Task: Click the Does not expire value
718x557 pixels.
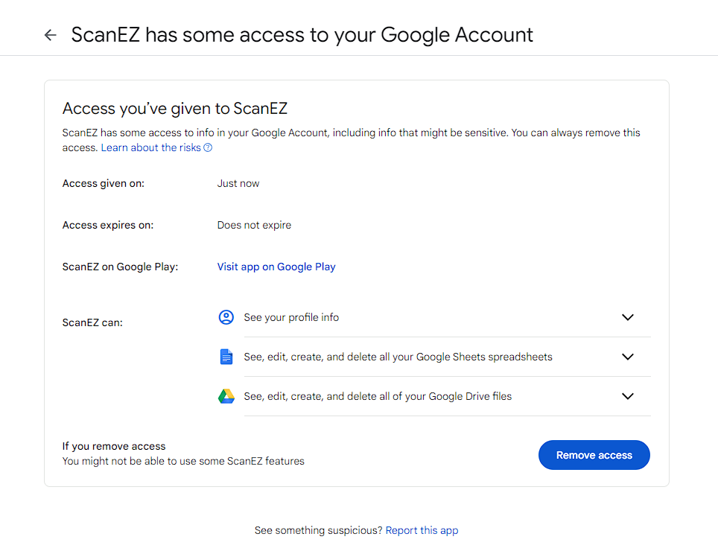Action: [x=254, y=225]
